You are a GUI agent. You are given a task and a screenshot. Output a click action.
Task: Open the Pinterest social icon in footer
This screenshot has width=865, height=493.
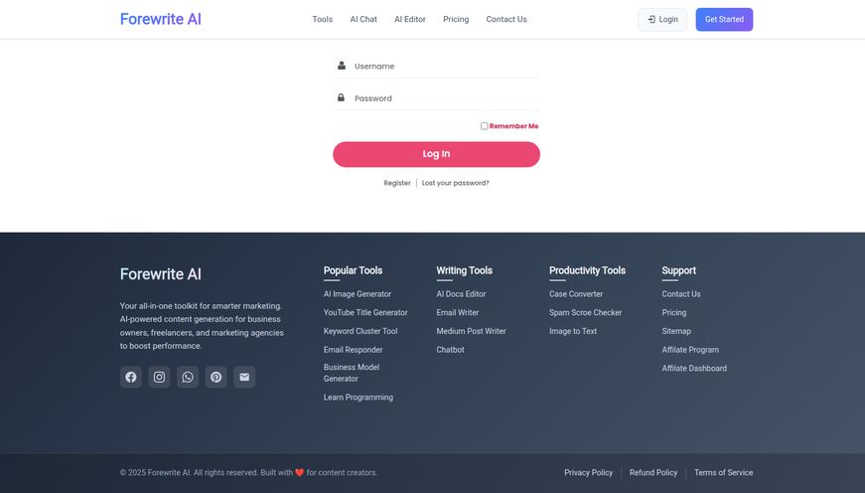click(216, 377)
